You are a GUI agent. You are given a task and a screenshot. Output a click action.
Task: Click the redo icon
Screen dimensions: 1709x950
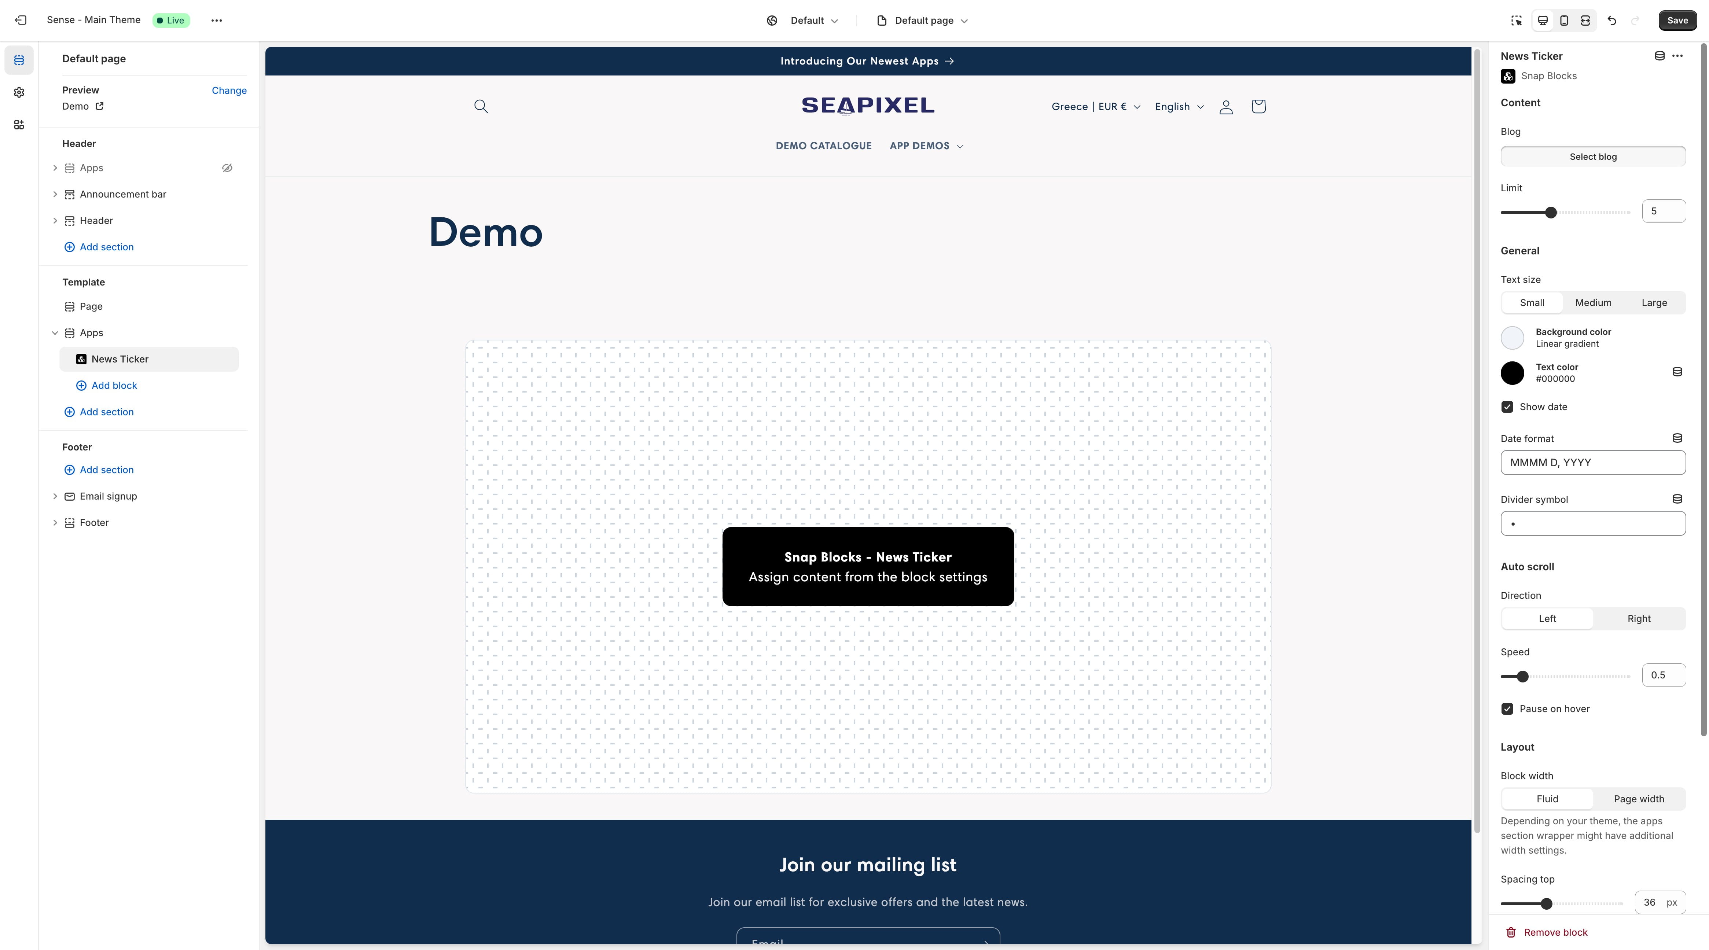click(1635, 21)
